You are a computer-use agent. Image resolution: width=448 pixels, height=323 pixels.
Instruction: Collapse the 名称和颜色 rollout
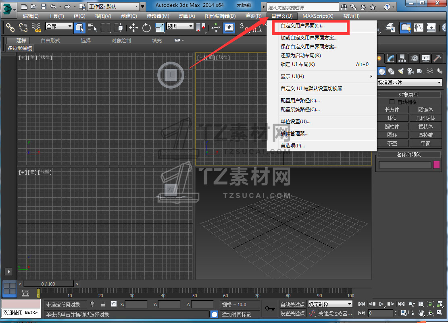coord(409,155)
